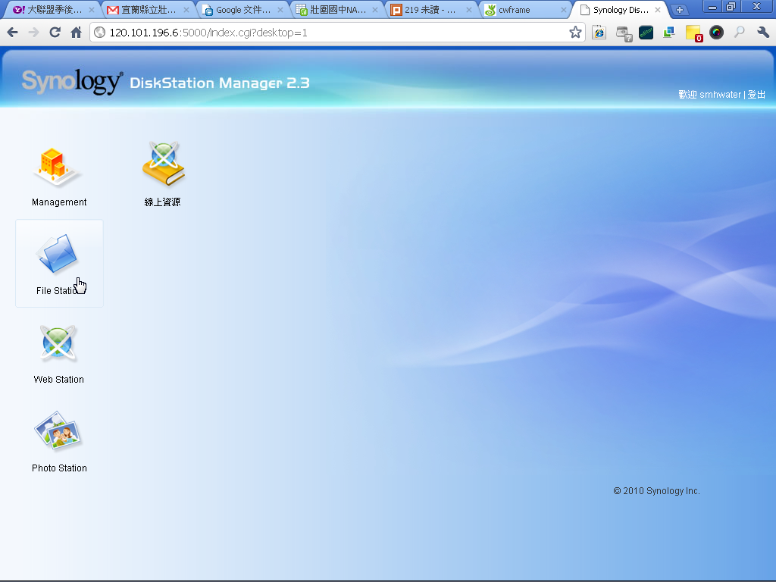Close the cwframe tab
Viewport: 776px width, 582px height.
[x=563, y=10]
